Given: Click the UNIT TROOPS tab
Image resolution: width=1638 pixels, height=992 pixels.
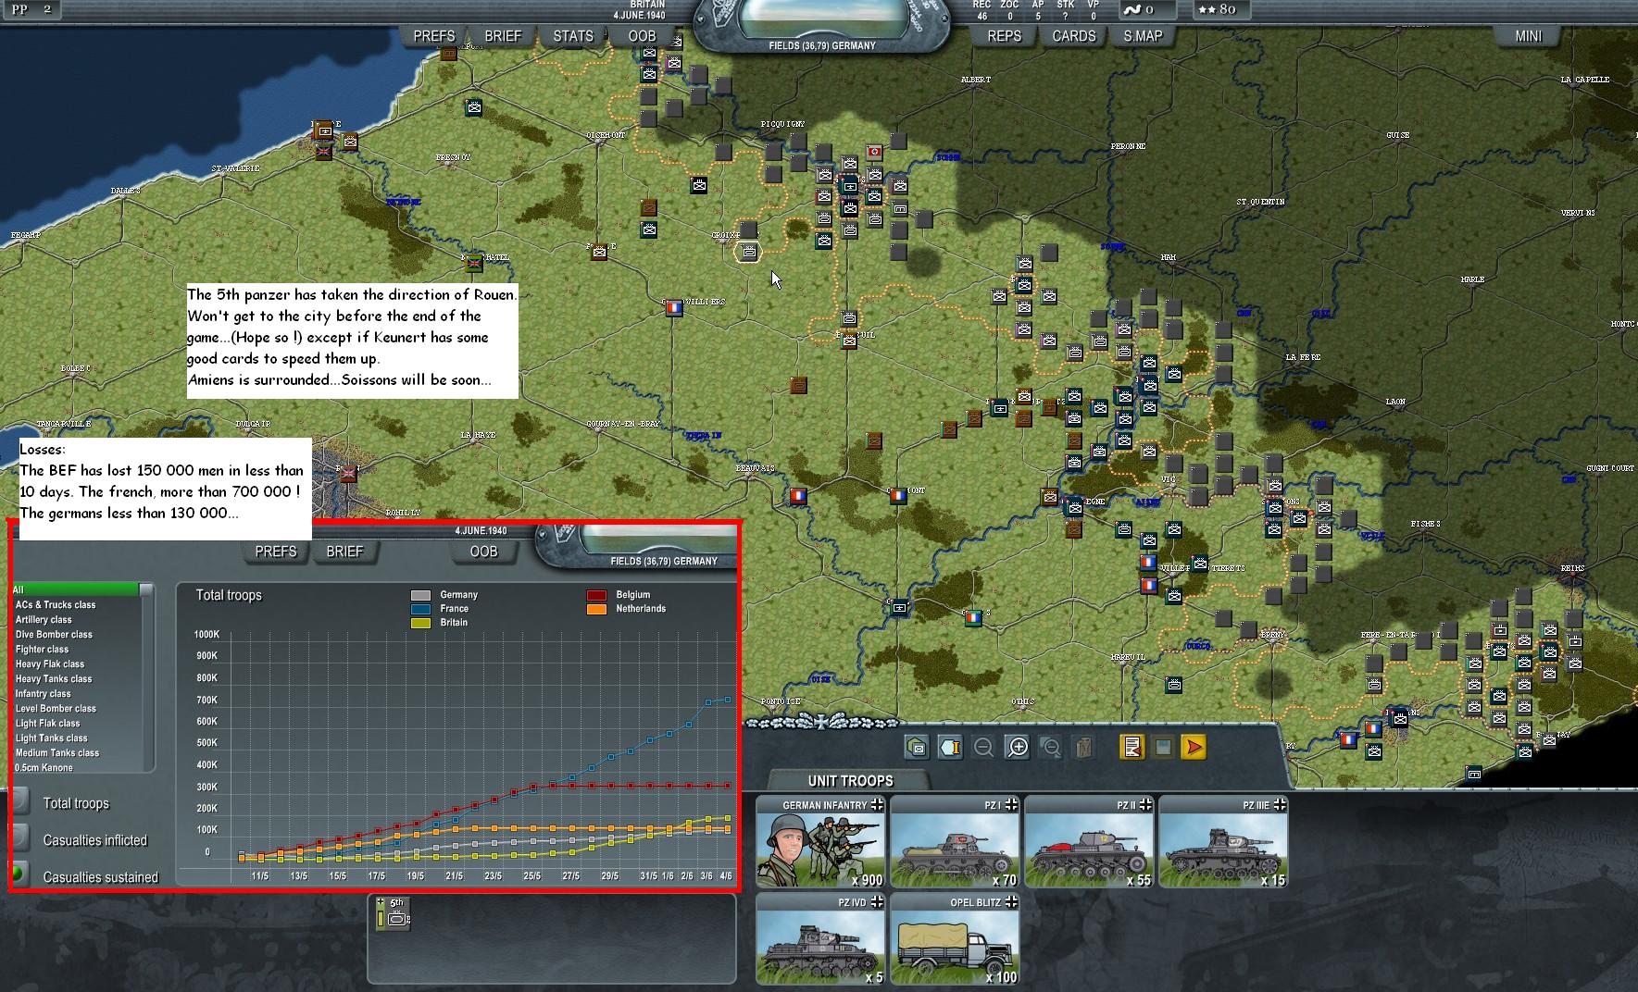Looking at the screenshot, I should coord(850,781).
